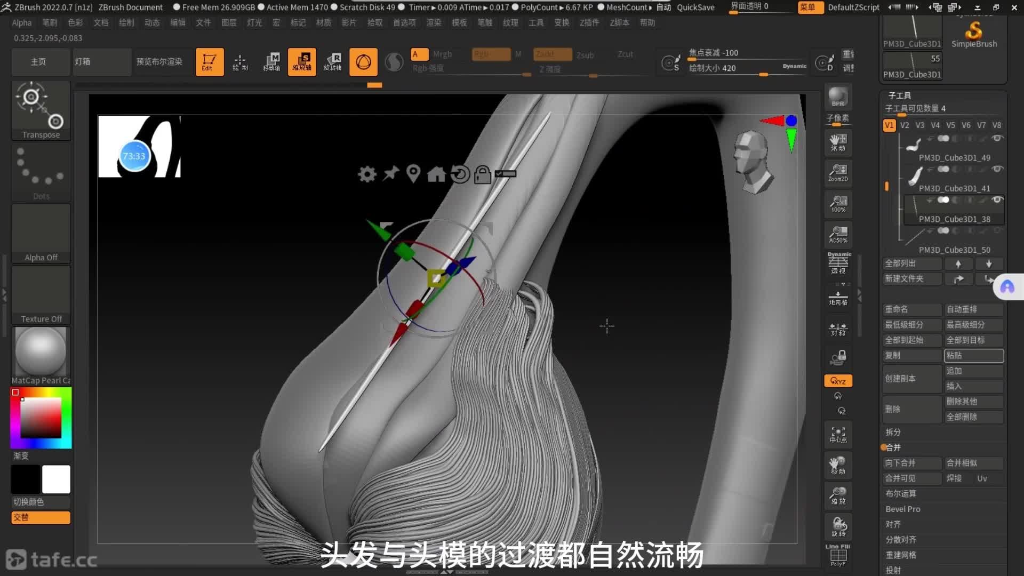This screenshot has height=576, width=1024.
Task: Expand the Bevel Pro section
Action: (x=903, y=509)
